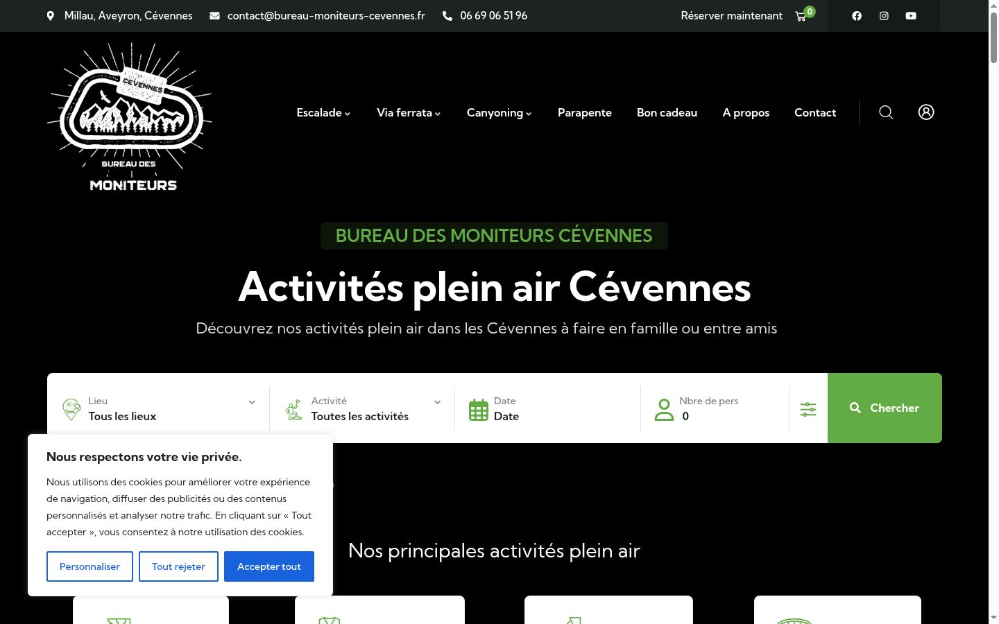
Task: Click the envelope icon in top bar
Action: point(215,16)
